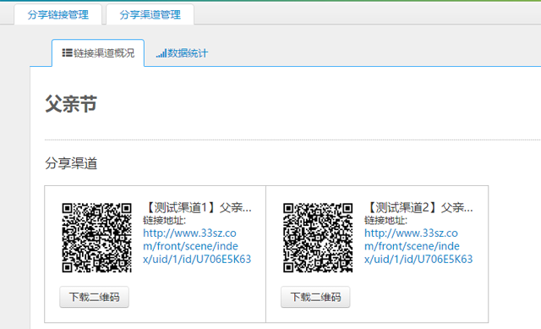Select the 链接渠道概况 tab
Viewport: 541px width, 329px height.
pyautogui.click(x=98, y=52)
